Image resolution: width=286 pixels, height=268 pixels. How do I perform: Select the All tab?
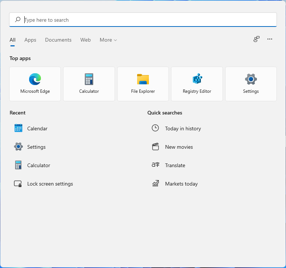click(13, 40)
